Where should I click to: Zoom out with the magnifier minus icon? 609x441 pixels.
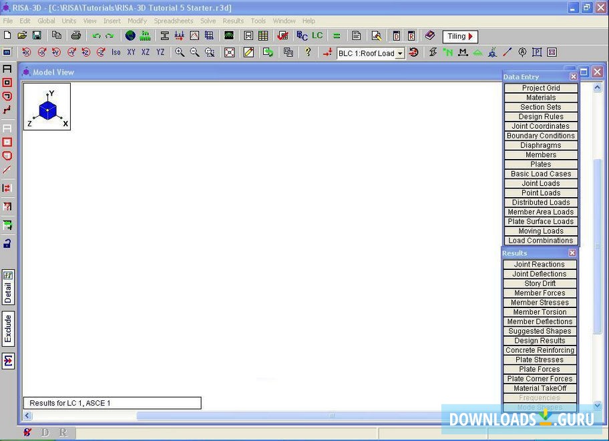pos(194,52)
